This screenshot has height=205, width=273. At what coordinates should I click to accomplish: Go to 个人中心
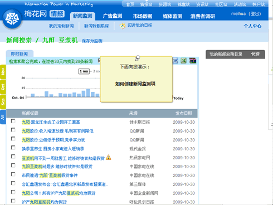(x=252, y=26)
